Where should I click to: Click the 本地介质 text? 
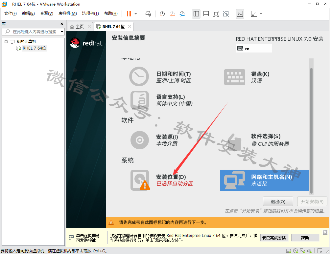coord(167,144)
